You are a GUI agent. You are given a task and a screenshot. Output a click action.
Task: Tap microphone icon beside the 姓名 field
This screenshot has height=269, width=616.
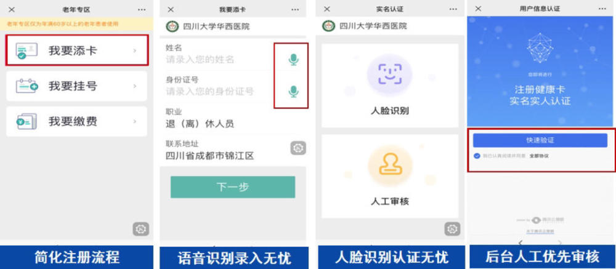293,60
